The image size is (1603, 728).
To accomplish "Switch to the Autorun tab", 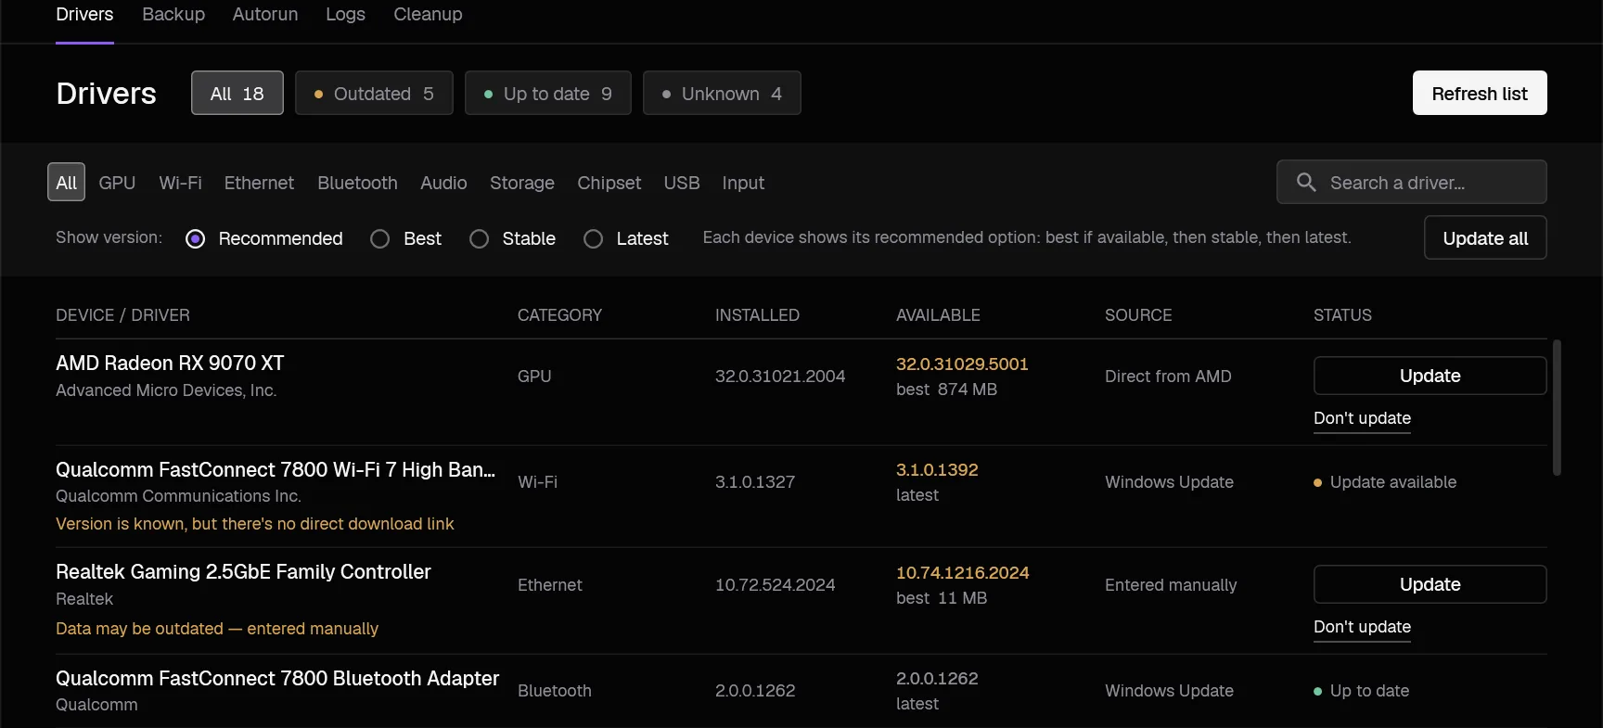I will (x=265, y=15).
